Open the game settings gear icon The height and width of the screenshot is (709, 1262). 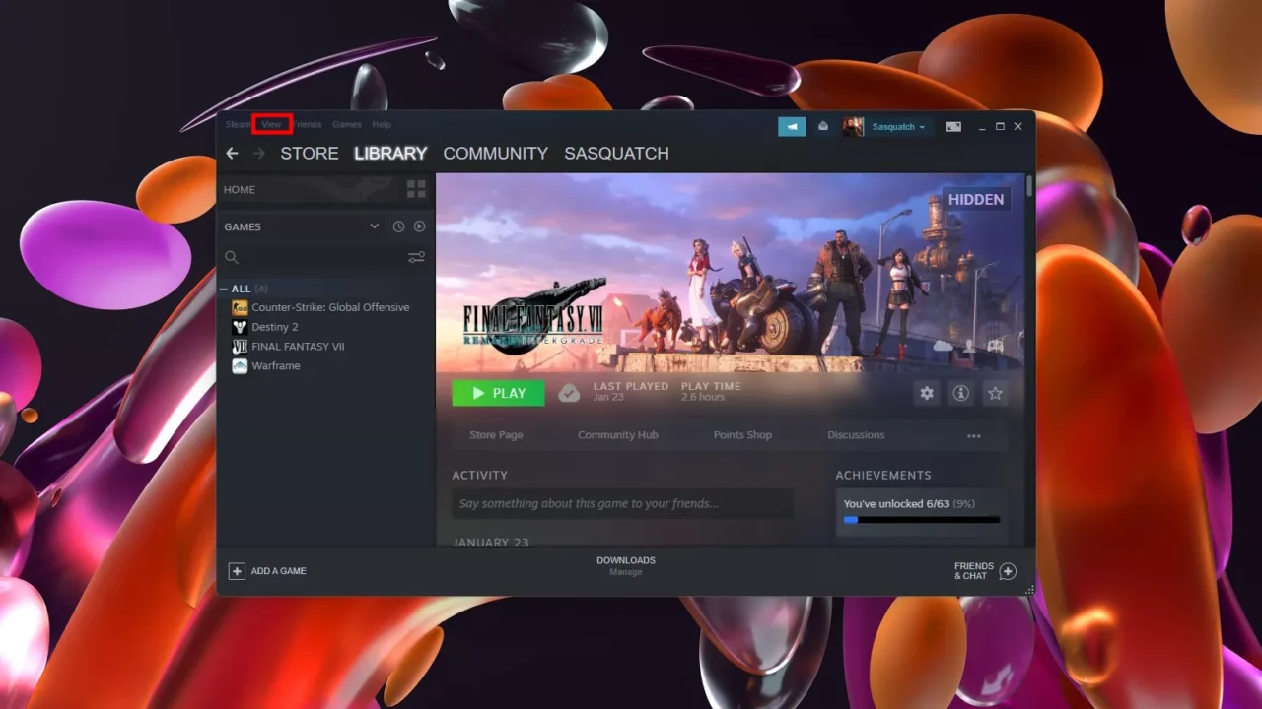pyautogui.click(x=926, y=393)
